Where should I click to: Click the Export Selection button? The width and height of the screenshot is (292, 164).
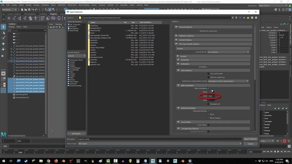250,139
